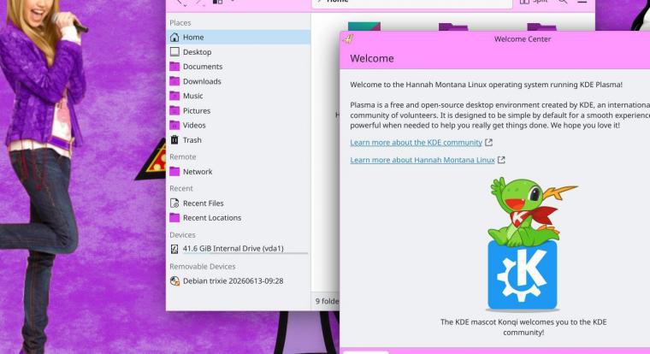Open Recent Locations in the sidebar
650x354 pixels.
click(x=239, y=218)
